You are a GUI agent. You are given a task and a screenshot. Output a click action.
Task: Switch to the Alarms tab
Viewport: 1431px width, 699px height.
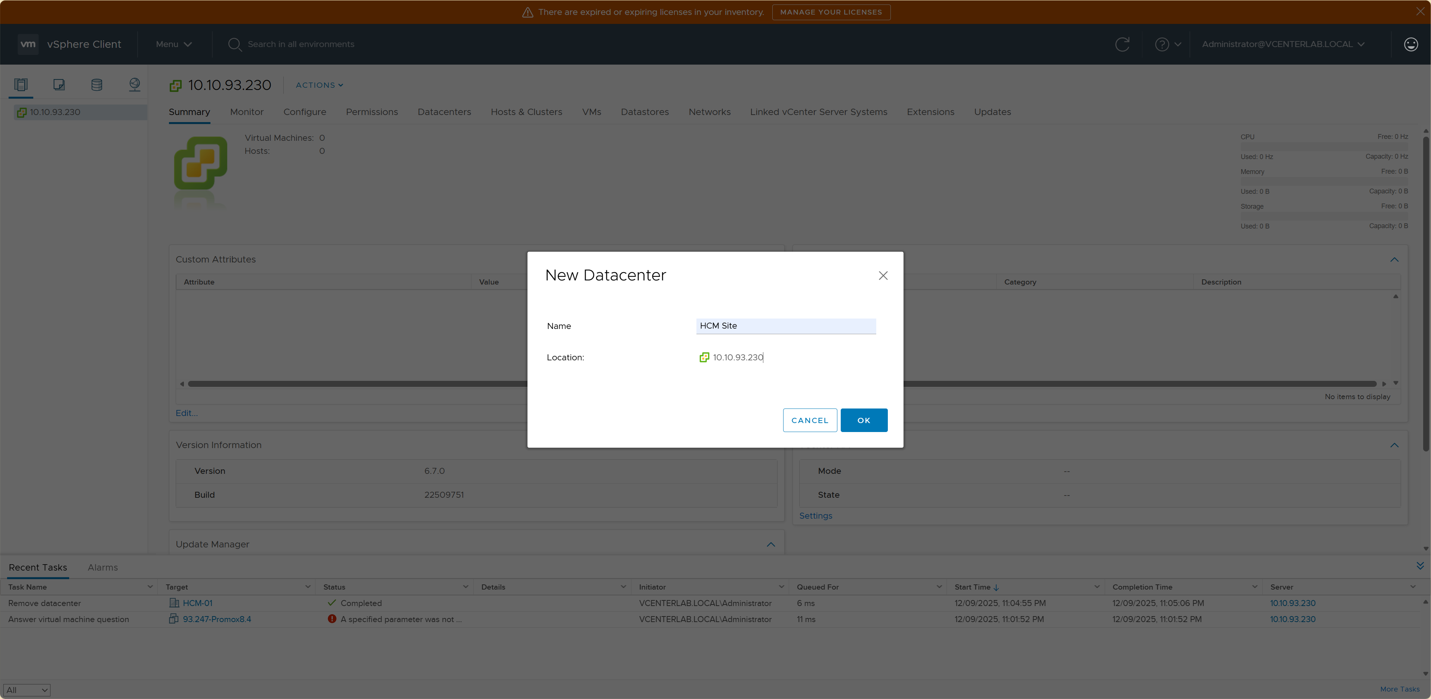click(103, 568)
